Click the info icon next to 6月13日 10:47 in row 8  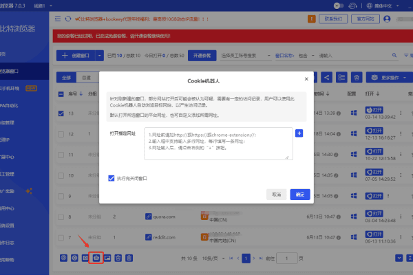point(339,217)
